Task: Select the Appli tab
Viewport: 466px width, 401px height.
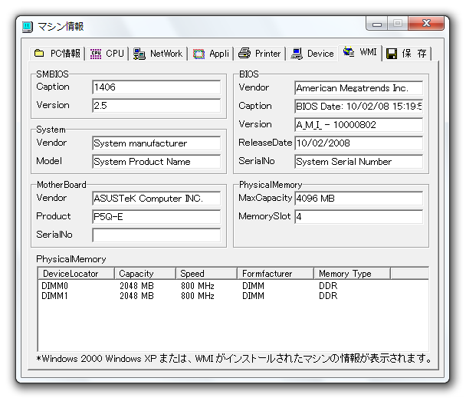Action: point(211,54)
